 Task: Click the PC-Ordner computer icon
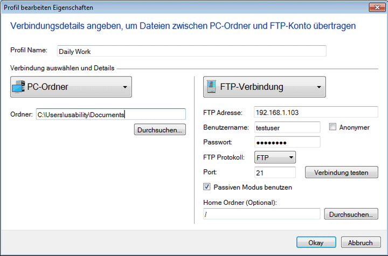(18, 86)
